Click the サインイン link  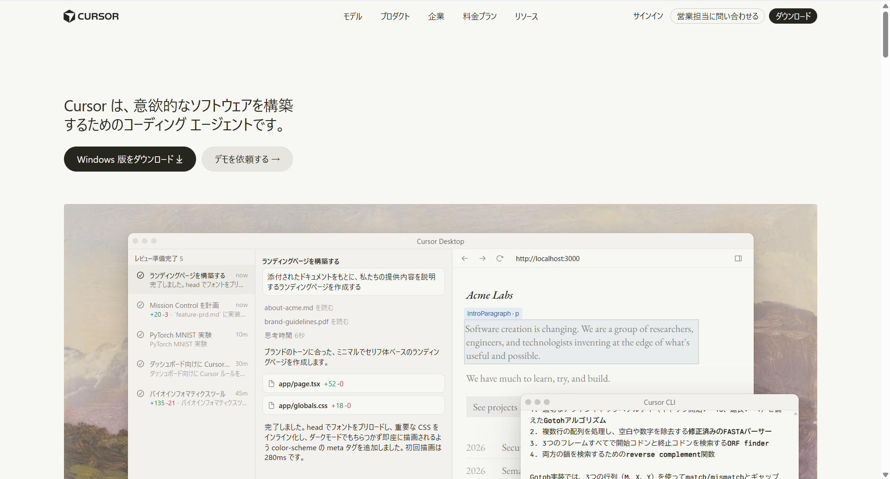[648, 16]
